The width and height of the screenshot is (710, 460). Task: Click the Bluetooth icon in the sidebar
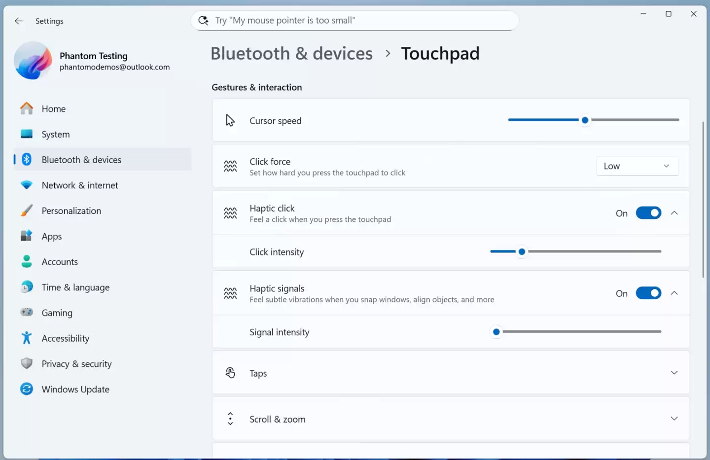27,159
